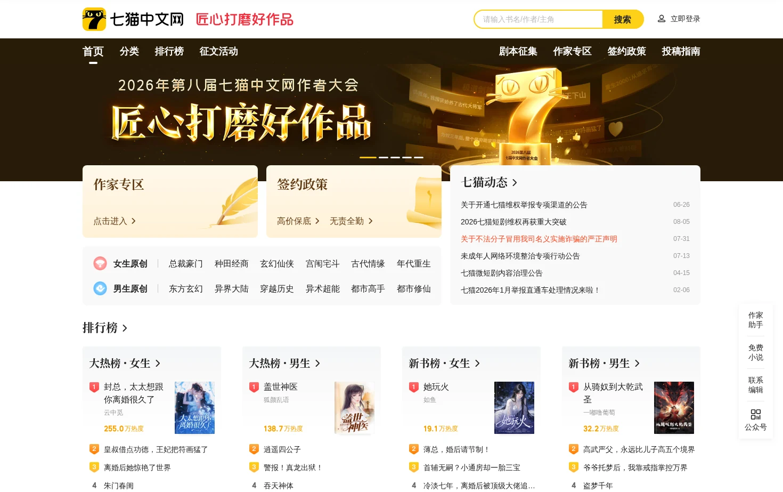Open notice 关于开通七猫维权举报专项渠道的公告

point(524,205)
